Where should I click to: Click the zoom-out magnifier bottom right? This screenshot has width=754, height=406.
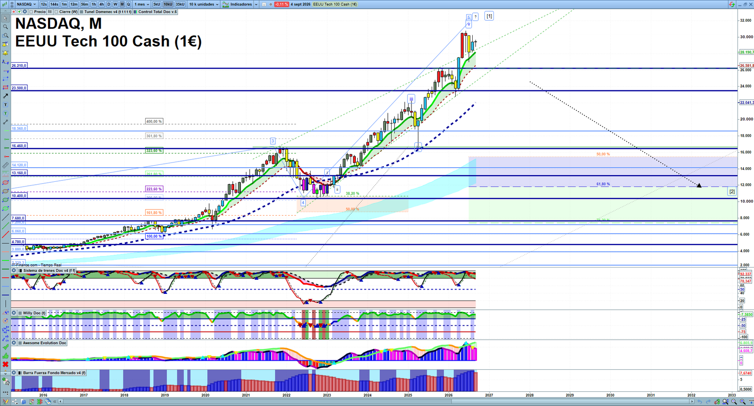click(x=734, y=402)
